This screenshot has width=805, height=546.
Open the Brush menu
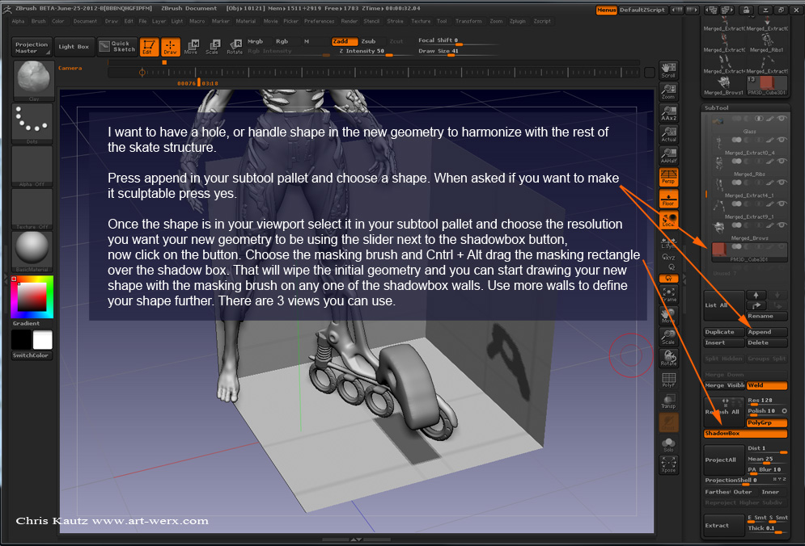(39, 22)
